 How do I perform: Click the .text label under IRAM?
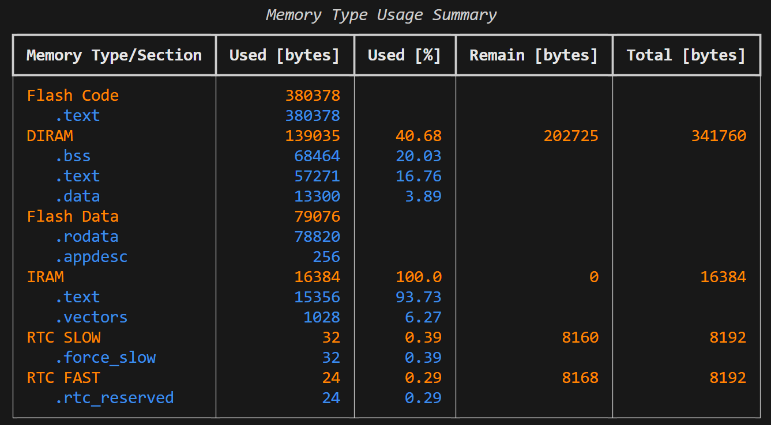coord(77,297)
